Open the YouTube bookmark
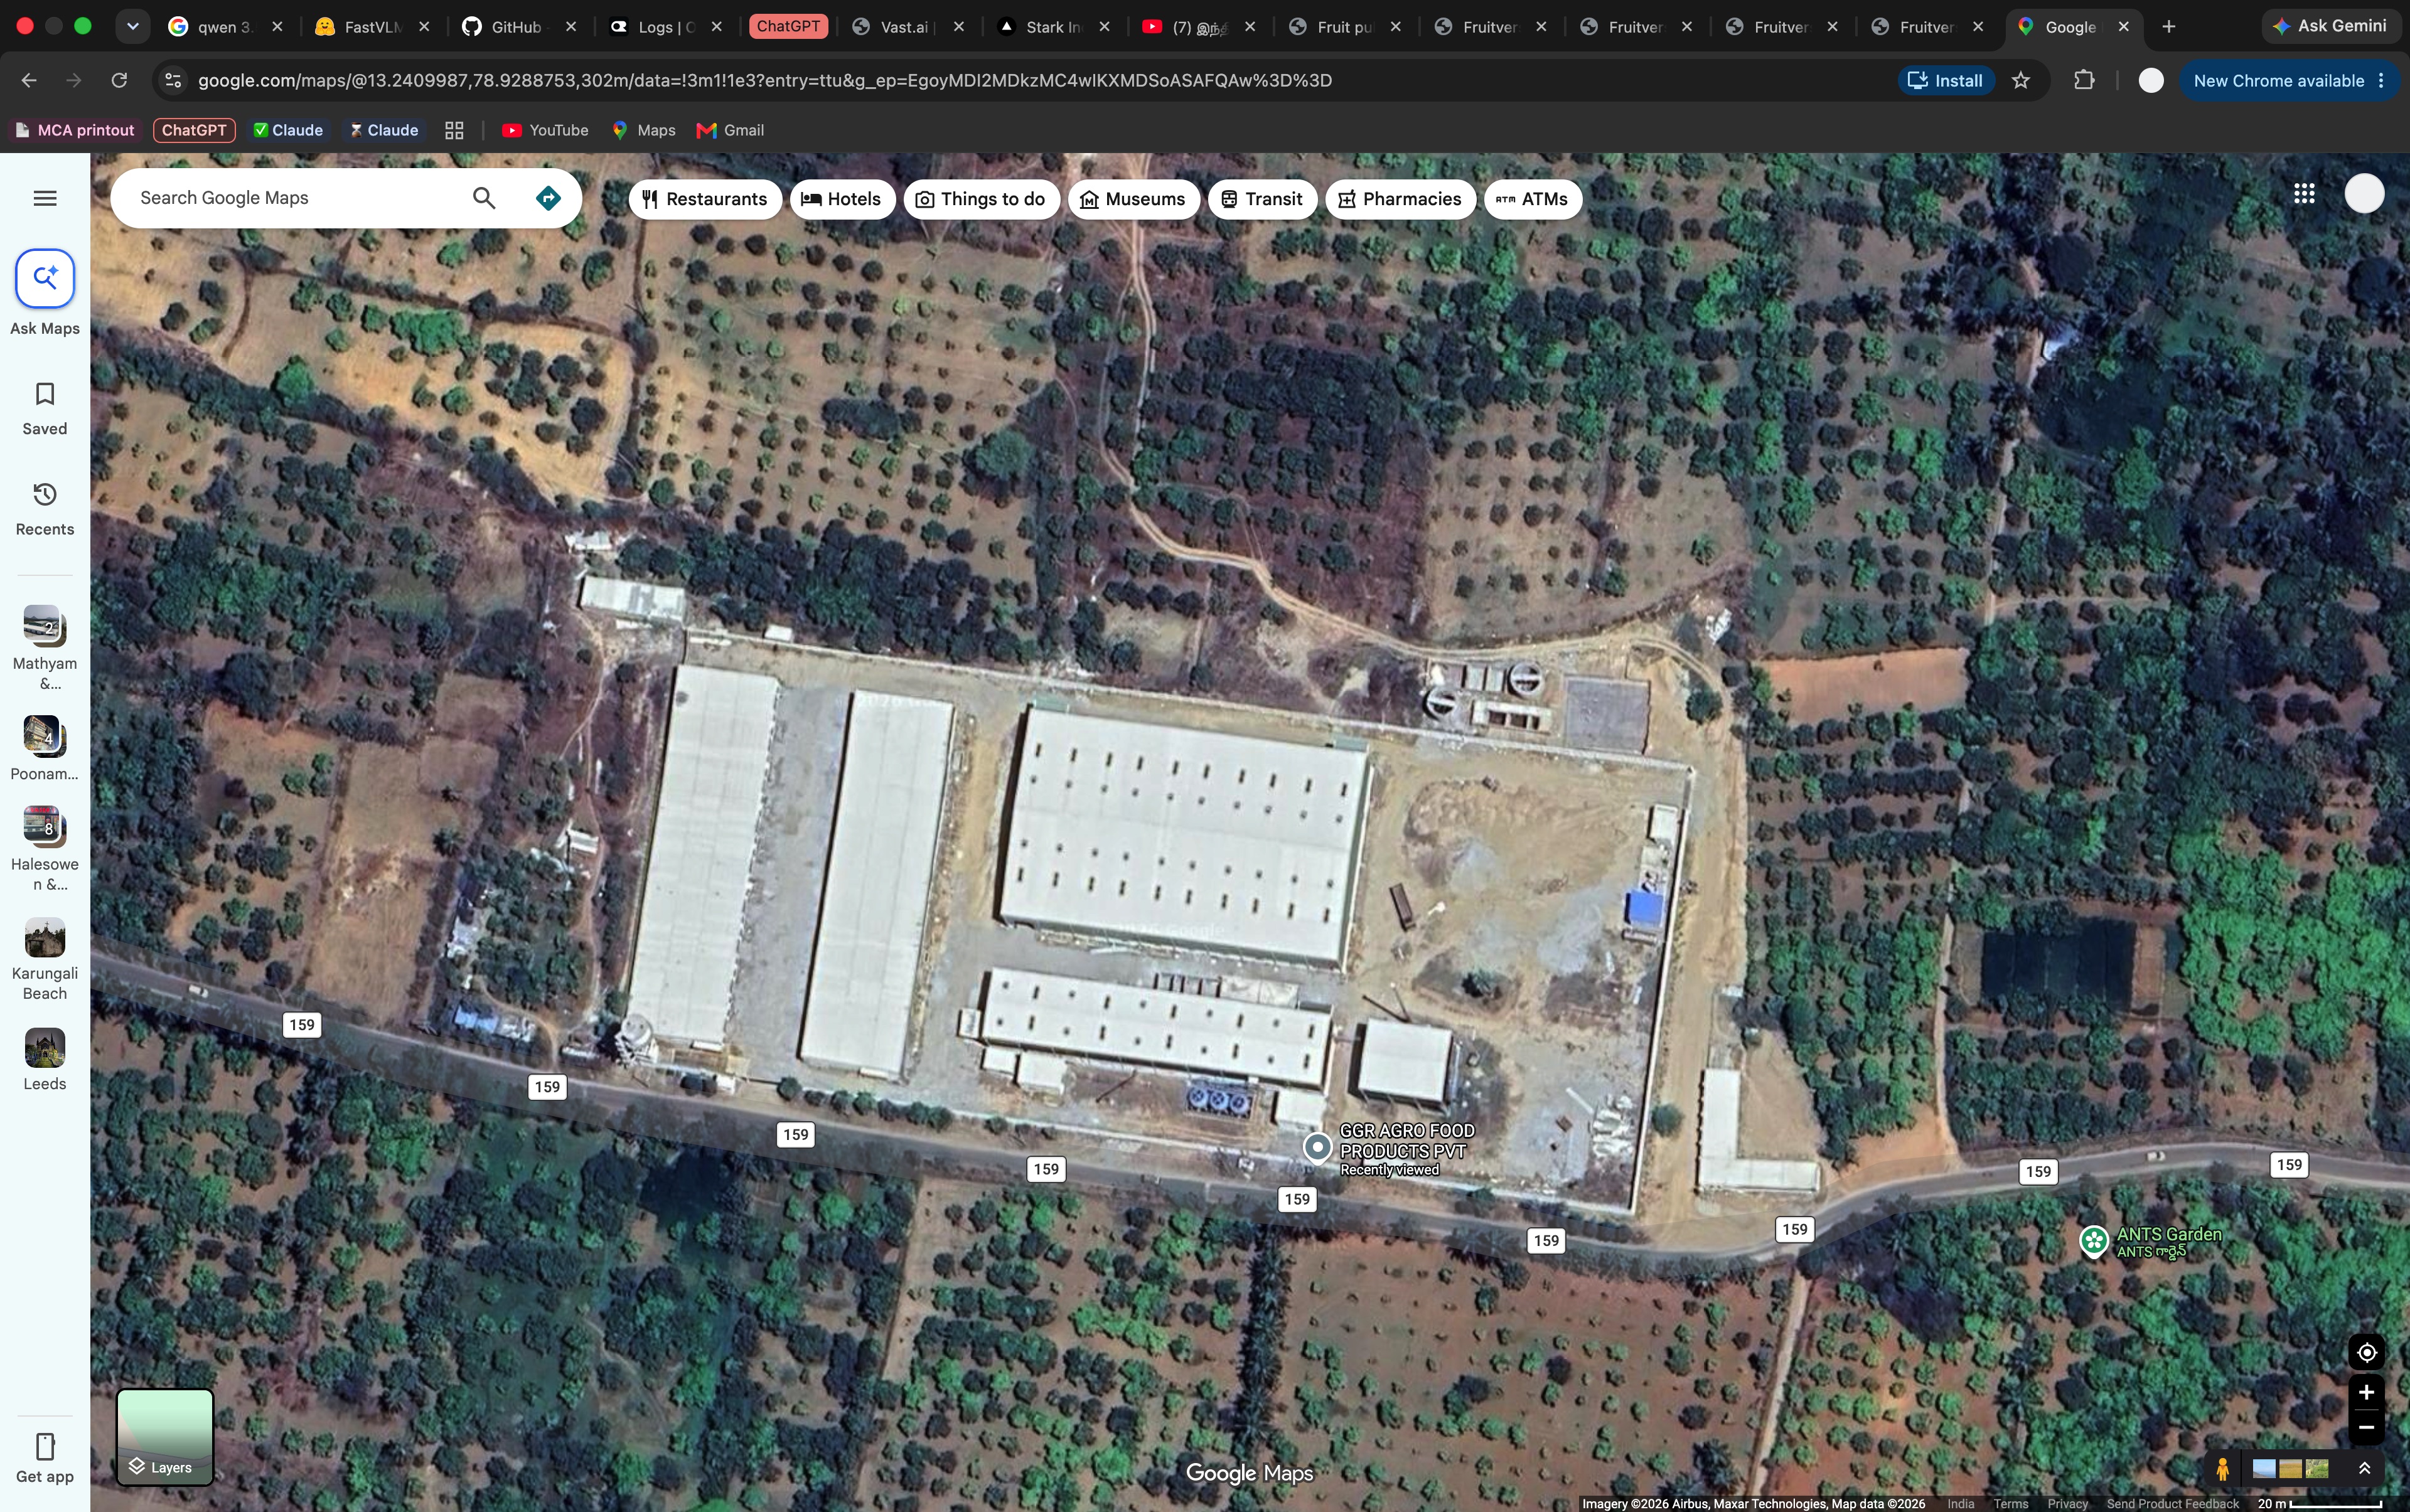 coord(545,130)
